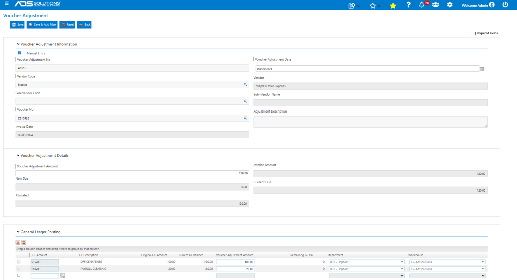Screen dimensions: 517x280
Task: Click the 110-00 GL account box
Action: click(x=44, y=269)
